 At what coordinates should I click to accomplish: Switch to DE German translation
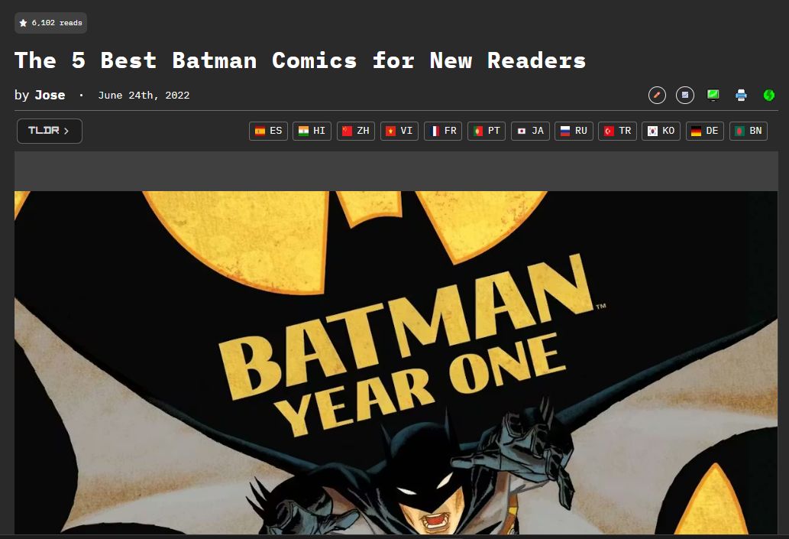pos(705,131)
